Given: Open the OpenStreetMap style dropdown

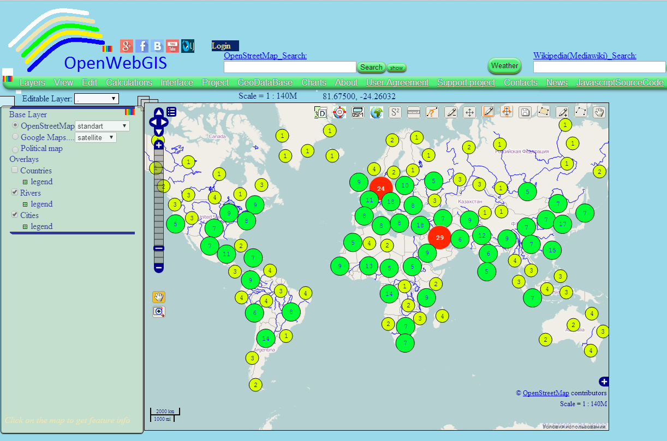Looking at the screenshot, I should (102, 125).
